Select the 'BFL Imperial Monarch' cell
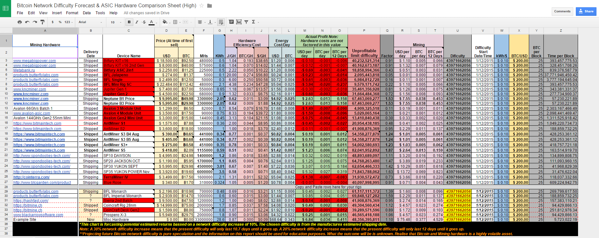Screen dimensions: 599x238 (129, 196)
